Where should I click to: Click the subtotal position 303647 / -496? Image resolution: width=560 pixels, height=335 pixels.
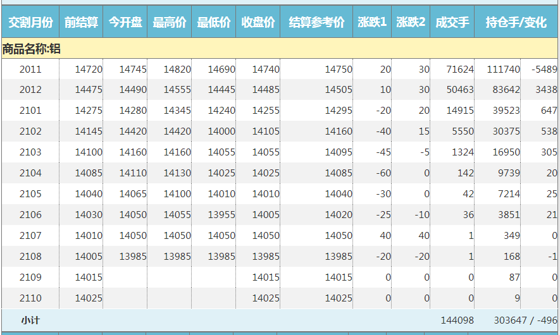click(x=516, y=320)
